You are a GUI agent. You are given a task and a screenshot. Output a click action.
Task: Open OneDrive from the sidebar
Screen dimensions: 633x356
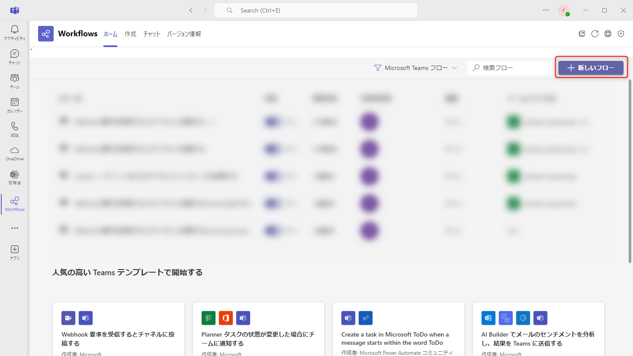(15, 153)
